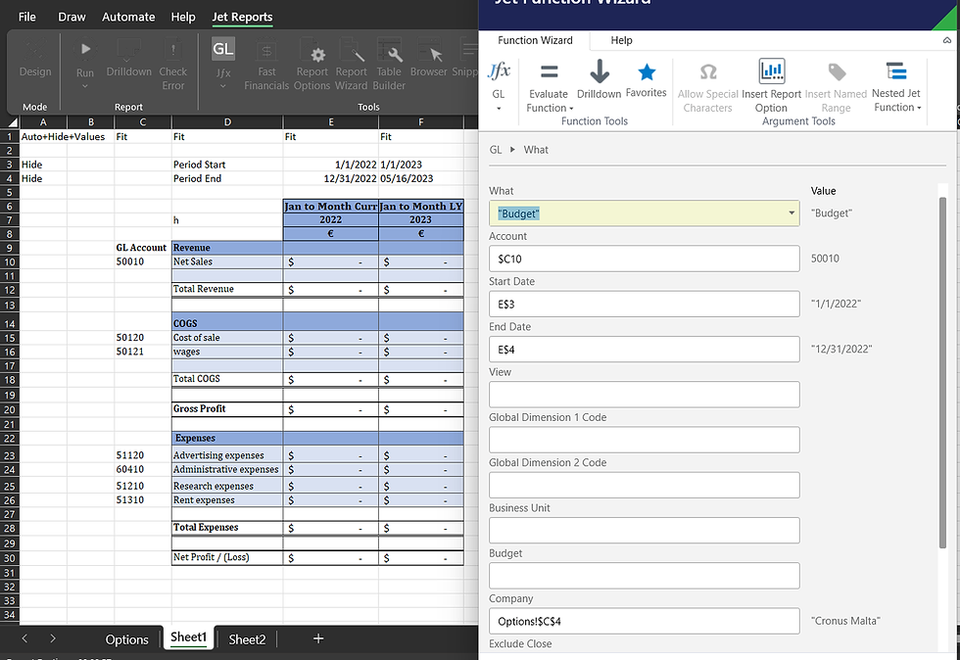
Task: Open the Draw tab
Action: [72, 18]
